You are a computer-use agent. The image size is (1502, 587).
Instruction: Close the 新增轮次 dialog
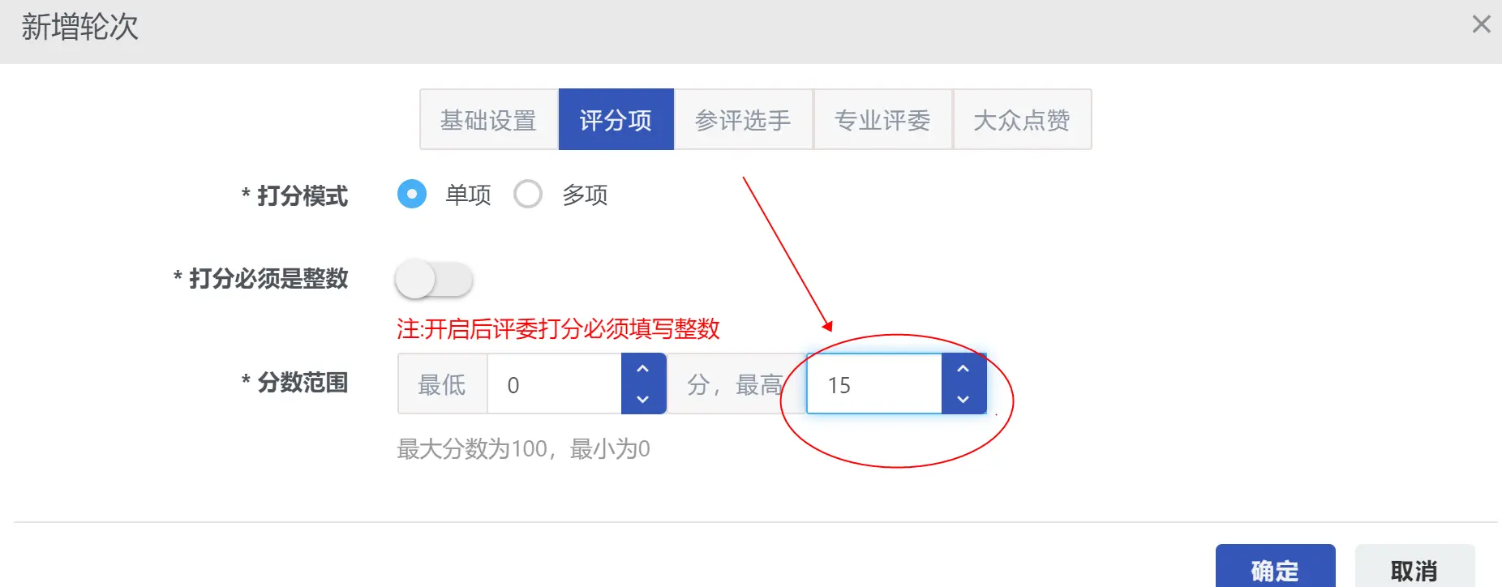(1481, 24)
